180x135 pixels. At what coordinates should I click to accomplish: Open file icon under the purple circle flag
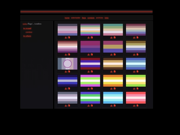click(69, 71)
